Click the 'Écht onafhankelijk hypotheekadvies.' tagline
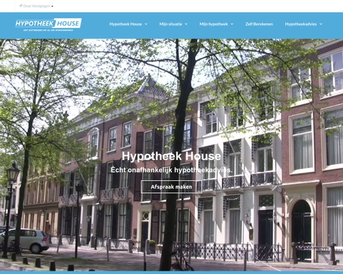 pyautogui.click(x=171, y=170)
